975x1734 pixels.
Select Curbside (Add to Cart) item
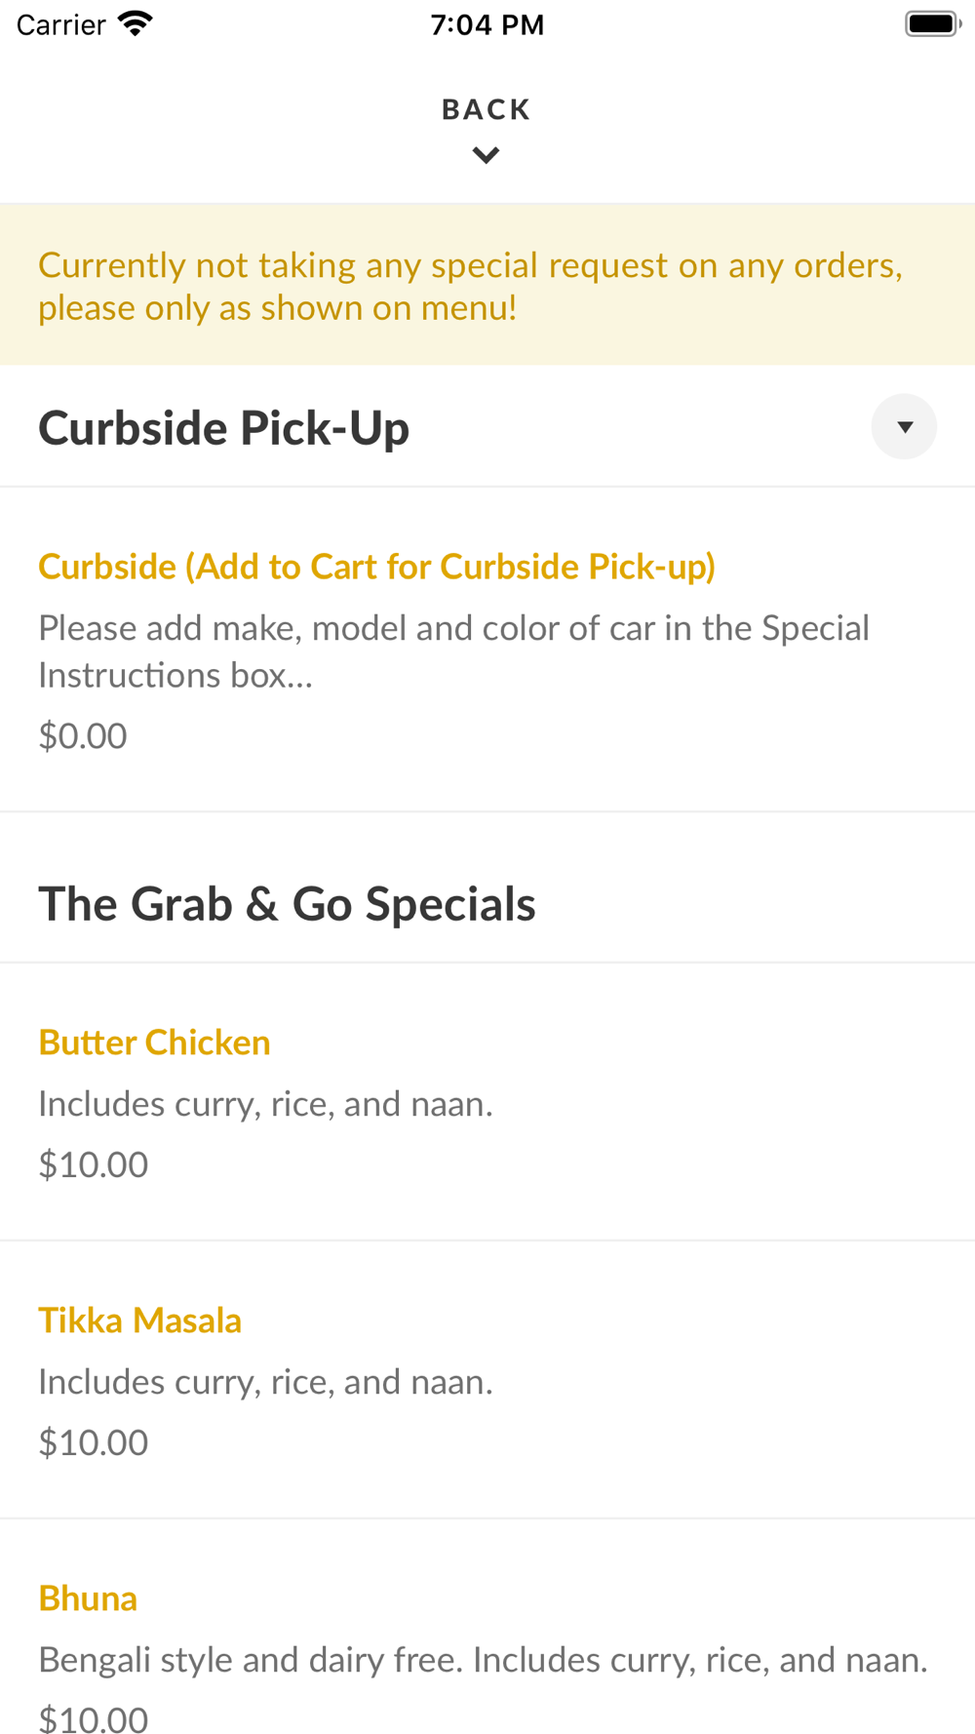pyautogui.click(x=376, y=567)
